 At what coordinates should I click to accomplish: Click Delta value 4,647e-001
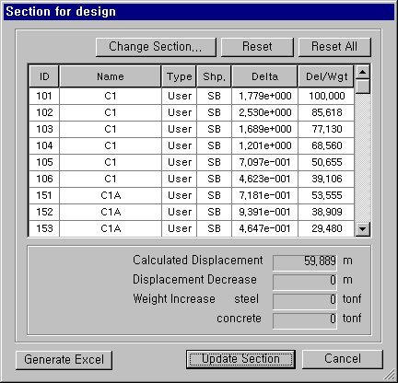point(264,228)
